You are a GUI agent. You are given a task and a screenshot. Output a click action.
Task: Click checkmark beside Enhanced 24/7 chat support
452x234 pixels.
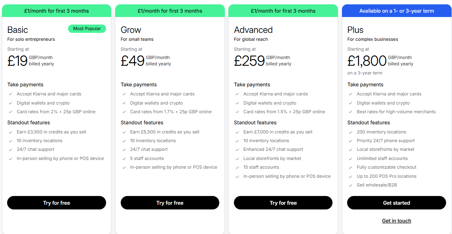237,150
